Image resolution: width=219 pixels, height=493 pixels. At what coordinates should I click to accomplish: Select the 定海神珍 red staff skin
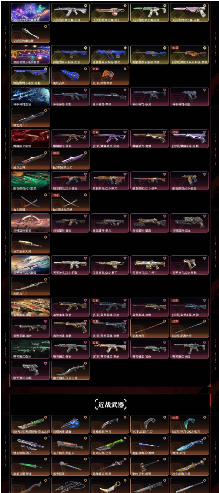pos(150,328)
